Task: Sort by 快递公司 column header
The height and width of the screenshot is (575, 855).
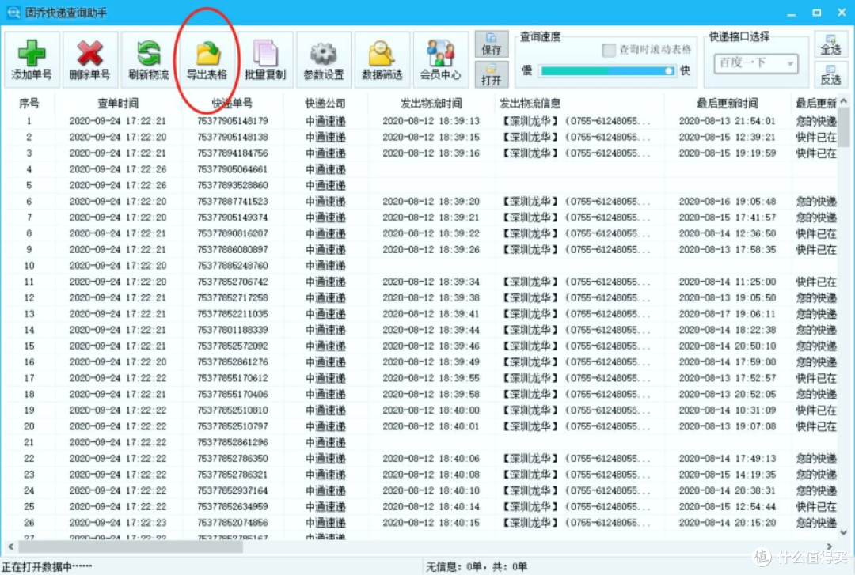Action: [325, 103]
